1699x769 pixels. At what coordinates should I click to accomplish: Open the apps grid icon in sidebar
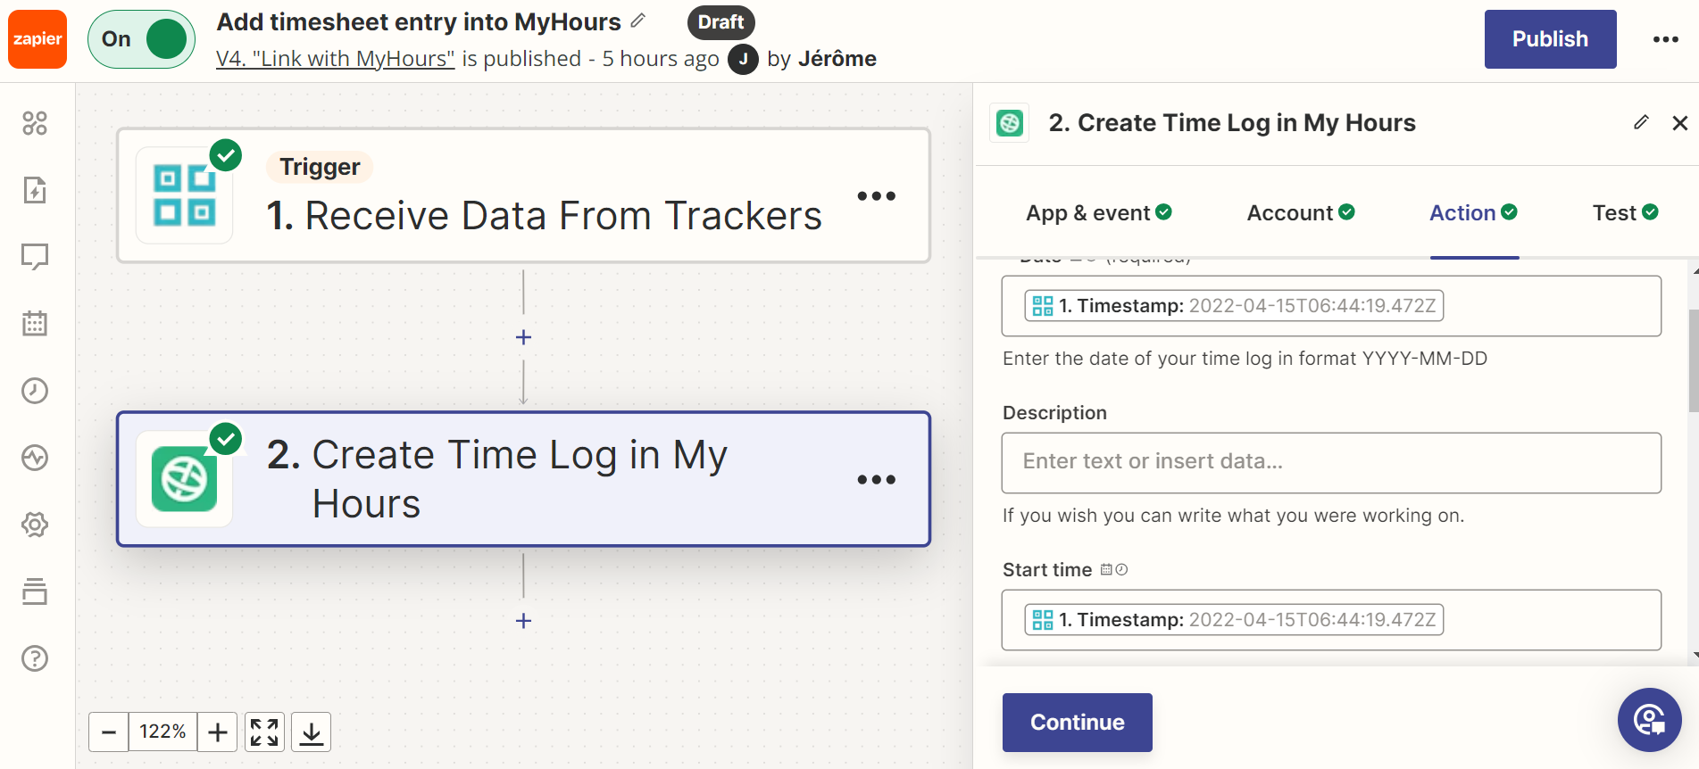tap(35, 123)
